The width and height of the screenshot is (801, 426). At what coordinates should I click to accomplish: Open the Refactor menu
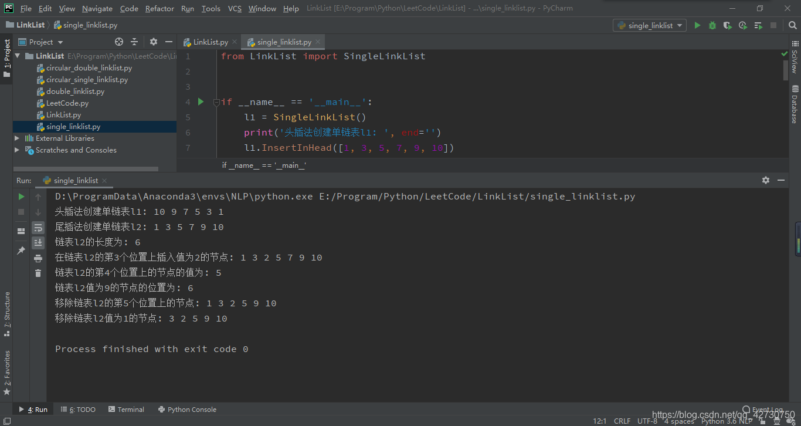[x=159, y=8]
